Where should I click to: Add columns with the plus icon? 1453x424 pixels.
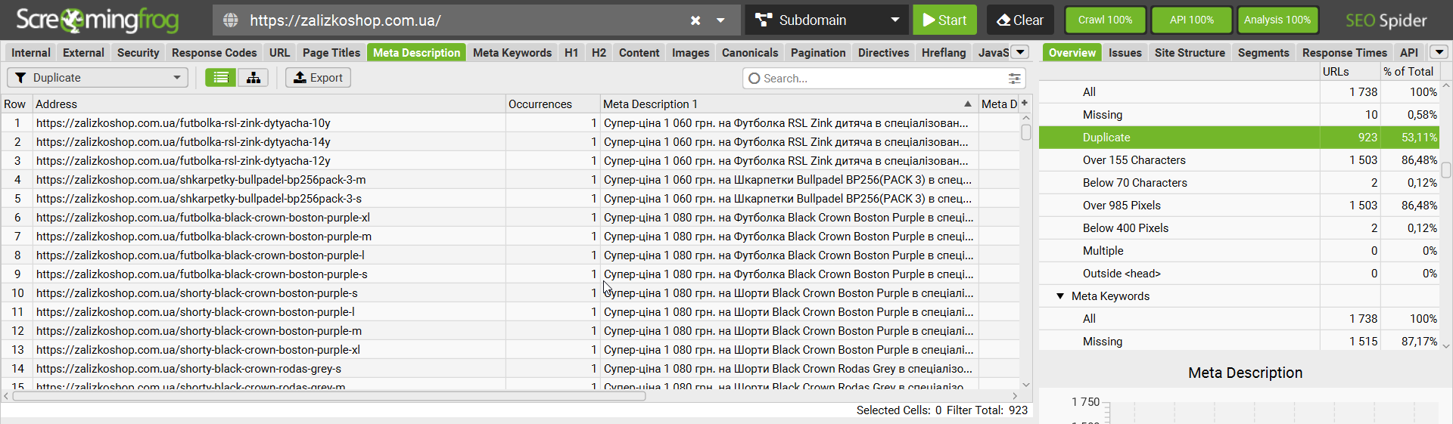(1025, 103)
